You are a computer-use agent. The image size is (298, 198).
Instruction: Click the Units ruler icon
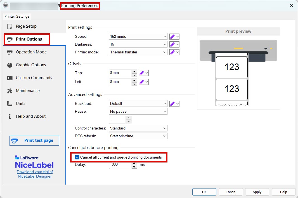pos(10,104)
